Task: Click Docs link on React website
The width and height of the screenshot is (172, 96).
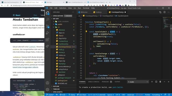Action: pyautogui.click(x=35, y=15)
